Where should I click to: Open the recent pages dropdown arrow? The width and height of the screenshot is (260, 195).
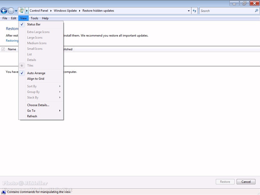coord(16,11)
